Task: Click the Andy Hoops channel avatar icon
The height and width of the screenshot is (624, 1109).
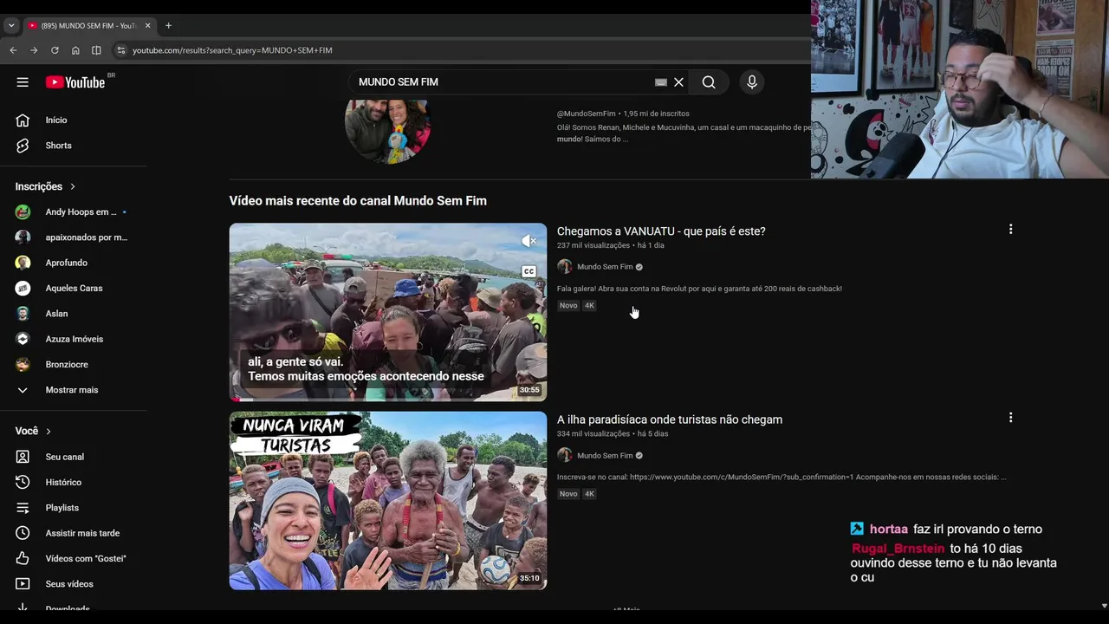Action: (23, 212)
